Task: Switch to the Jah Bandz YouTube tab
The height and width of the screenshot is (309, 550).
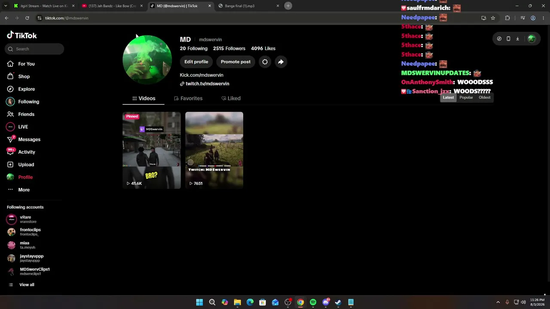Action: pyautogui.click(x=112, y=6)
